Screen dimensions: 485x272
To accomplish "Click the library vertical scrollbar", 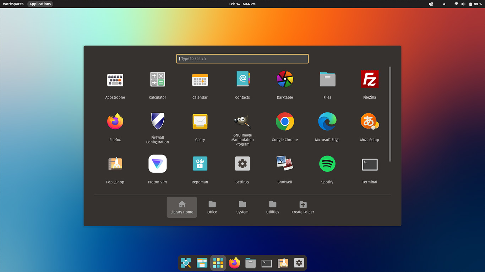I will (x=390, y=114).
